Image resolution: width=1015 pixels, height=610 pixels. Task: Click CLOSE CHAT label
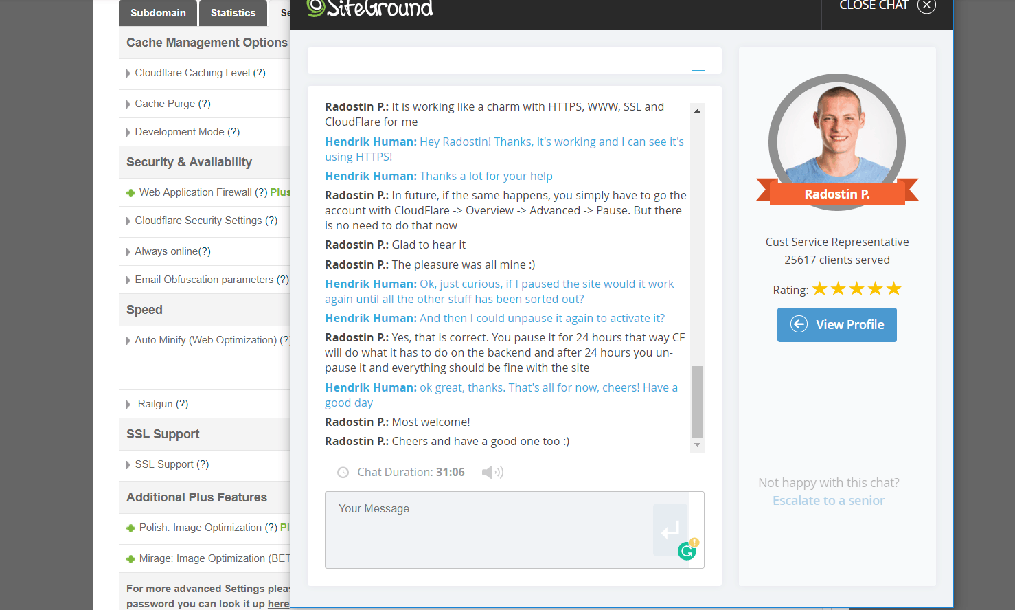(874, 5)
